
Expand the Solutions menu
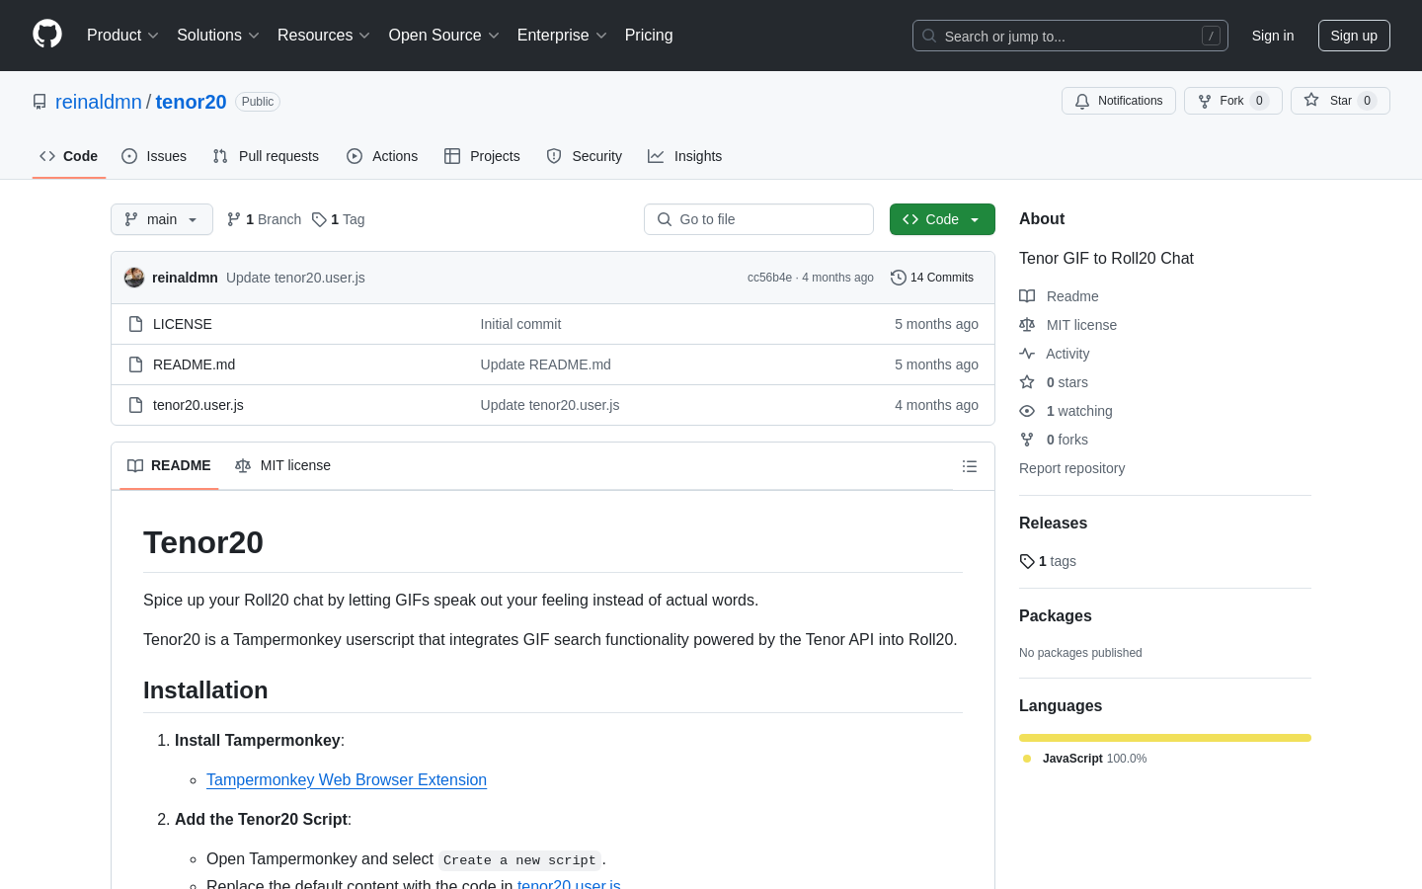pos(218,36)
